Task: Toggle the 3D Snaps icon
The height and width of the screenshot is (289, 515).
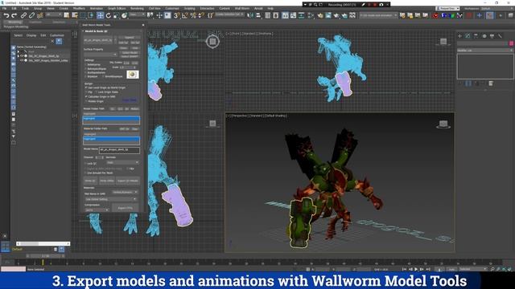Action: [x=177, y=15]
